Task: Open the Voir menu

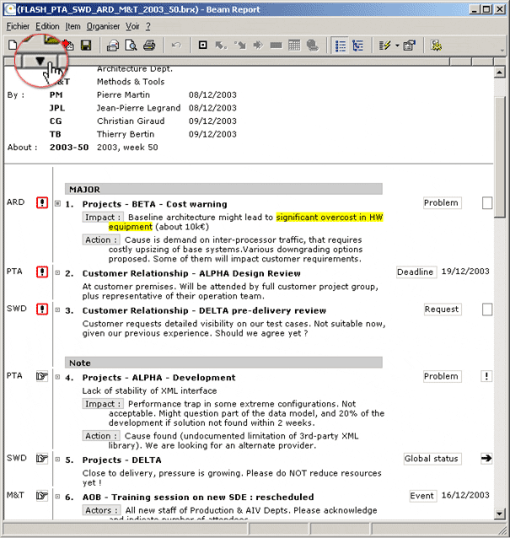Action: click(132, 26)
